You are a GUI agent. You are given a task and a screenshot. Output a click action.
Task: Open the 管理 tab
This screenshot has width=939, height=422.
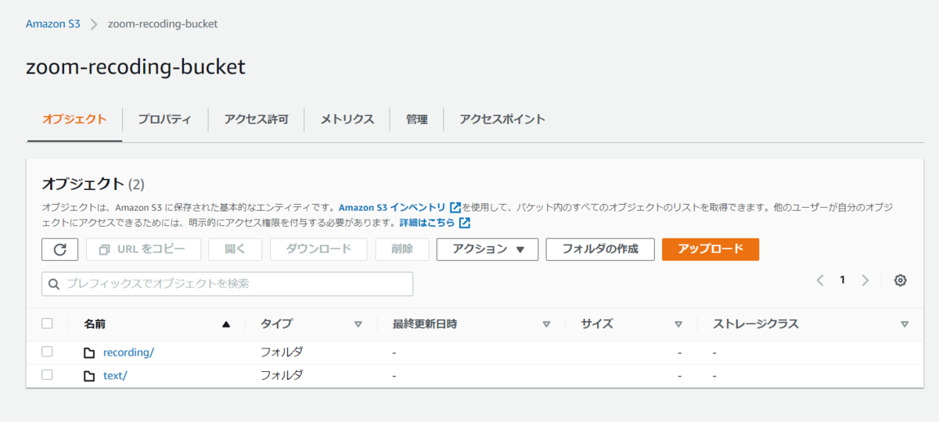[416, 120]
